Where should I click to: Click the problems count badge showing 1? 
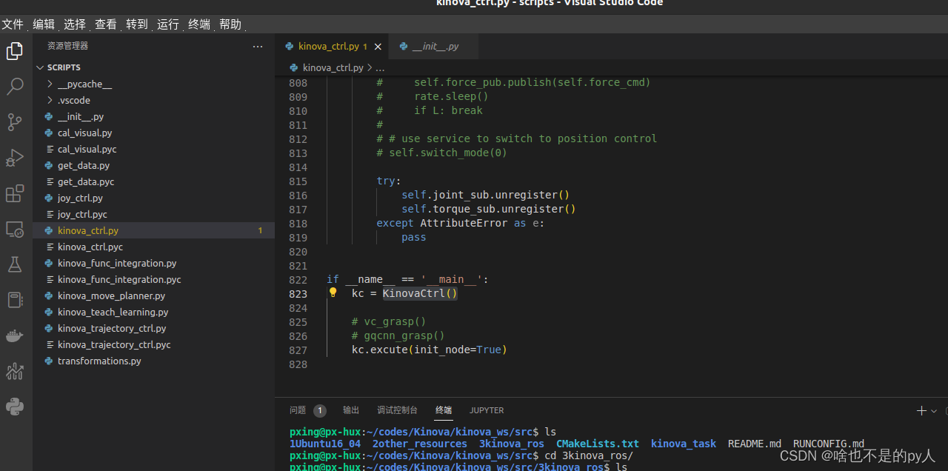tap(319, 410)
